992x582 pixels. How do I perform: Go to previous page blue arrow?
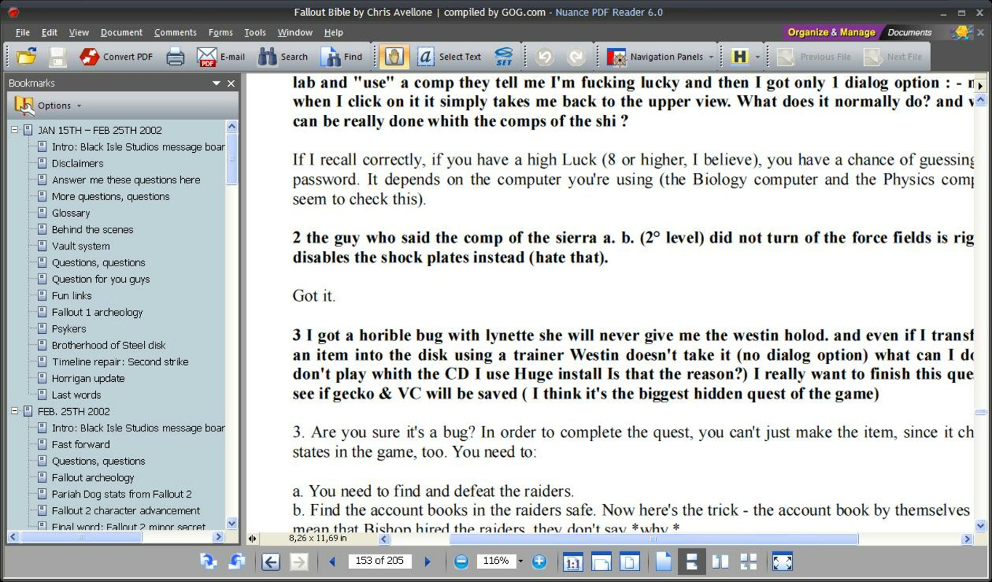pyautogui.click(x=332, y=562)
